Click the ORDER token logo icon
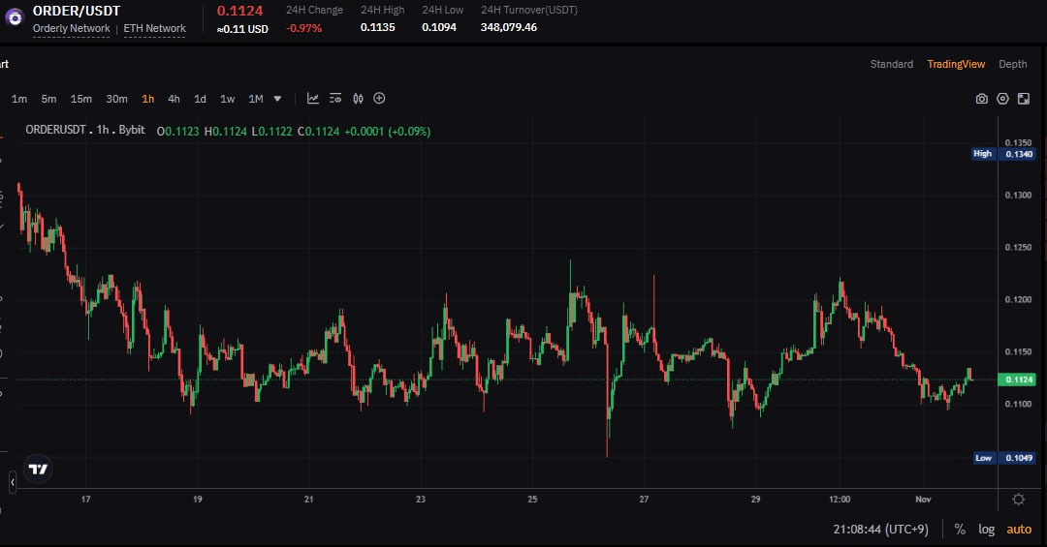1047x547 pixels. pyautogui.click(x=14, y=16)
